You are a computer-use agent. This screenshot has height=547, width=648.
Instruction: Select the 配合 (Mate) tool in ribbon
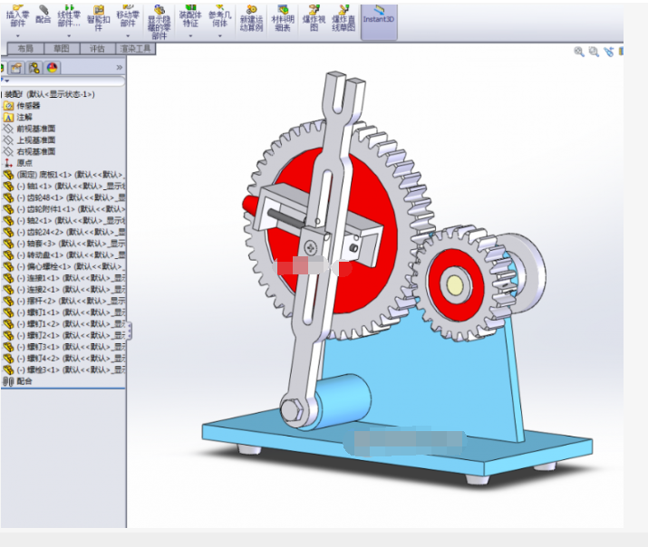(x=43, y=14)
